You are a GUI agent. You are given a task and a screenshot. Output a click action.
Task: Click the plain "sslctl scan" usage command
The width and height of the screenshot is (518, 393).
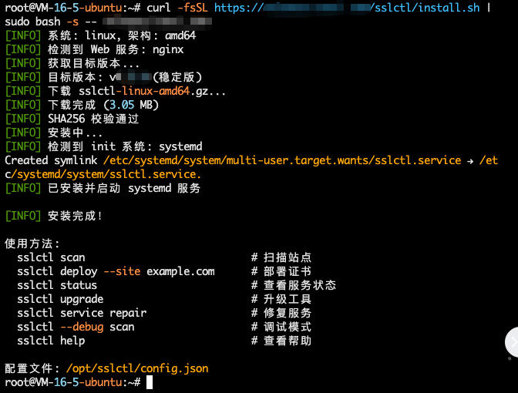tap(51, 257)
